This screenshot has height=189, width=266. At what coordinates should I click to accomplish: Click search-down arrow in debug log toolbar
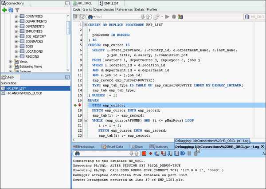coord(131,154)
